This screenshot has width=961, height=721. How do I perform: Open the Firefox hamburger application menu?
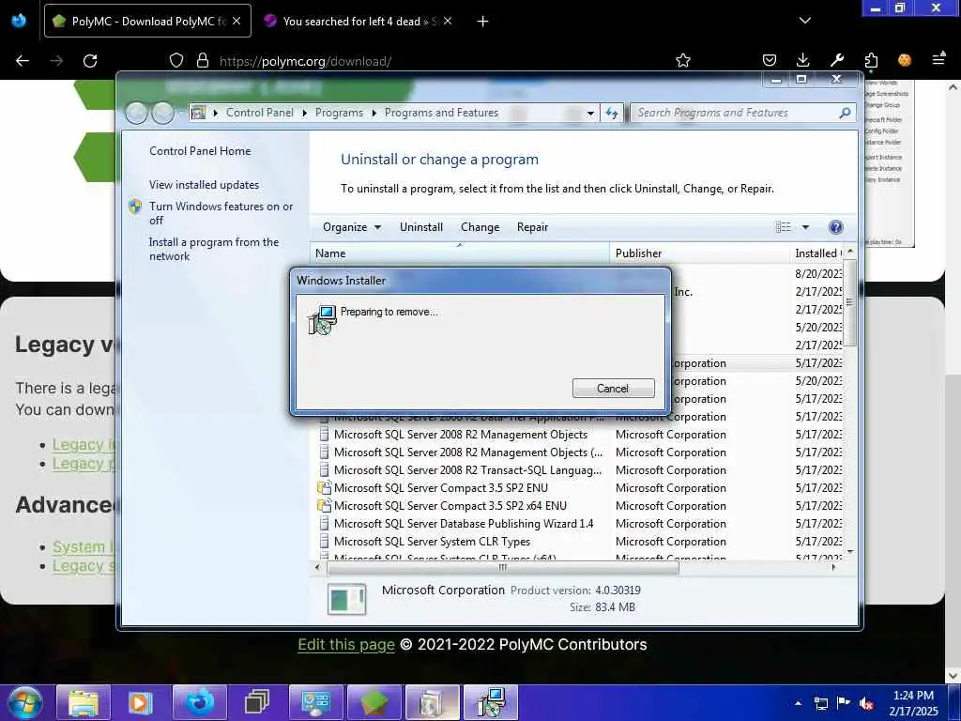[938, 59]
